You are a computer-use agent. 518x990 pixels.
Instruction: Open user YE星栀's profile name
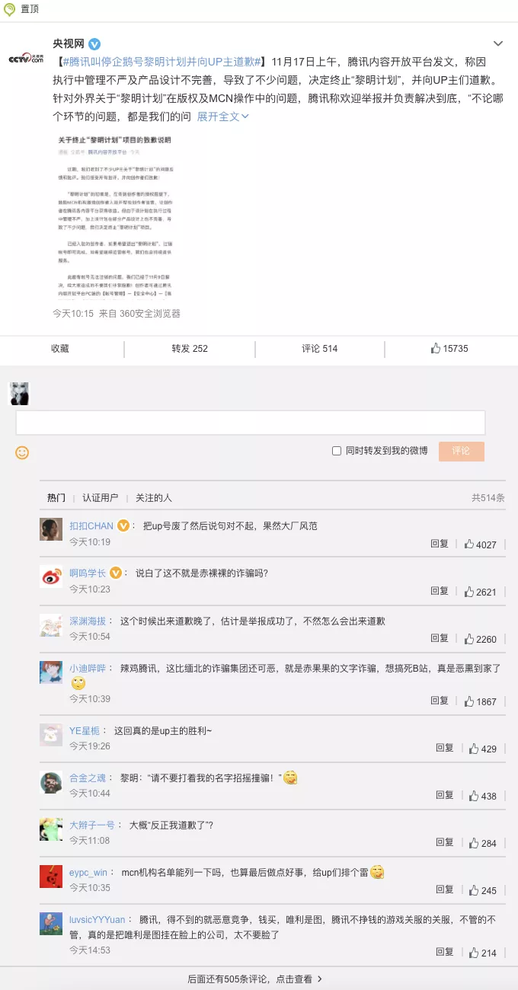tap(85, 730)
